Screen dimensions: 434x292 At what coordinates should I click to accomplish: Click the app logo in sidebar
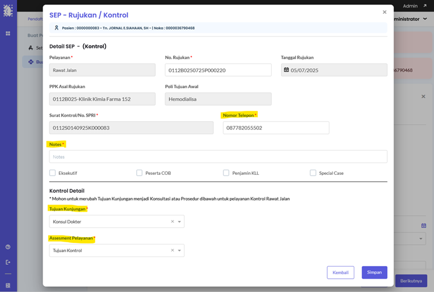point(8,10)
